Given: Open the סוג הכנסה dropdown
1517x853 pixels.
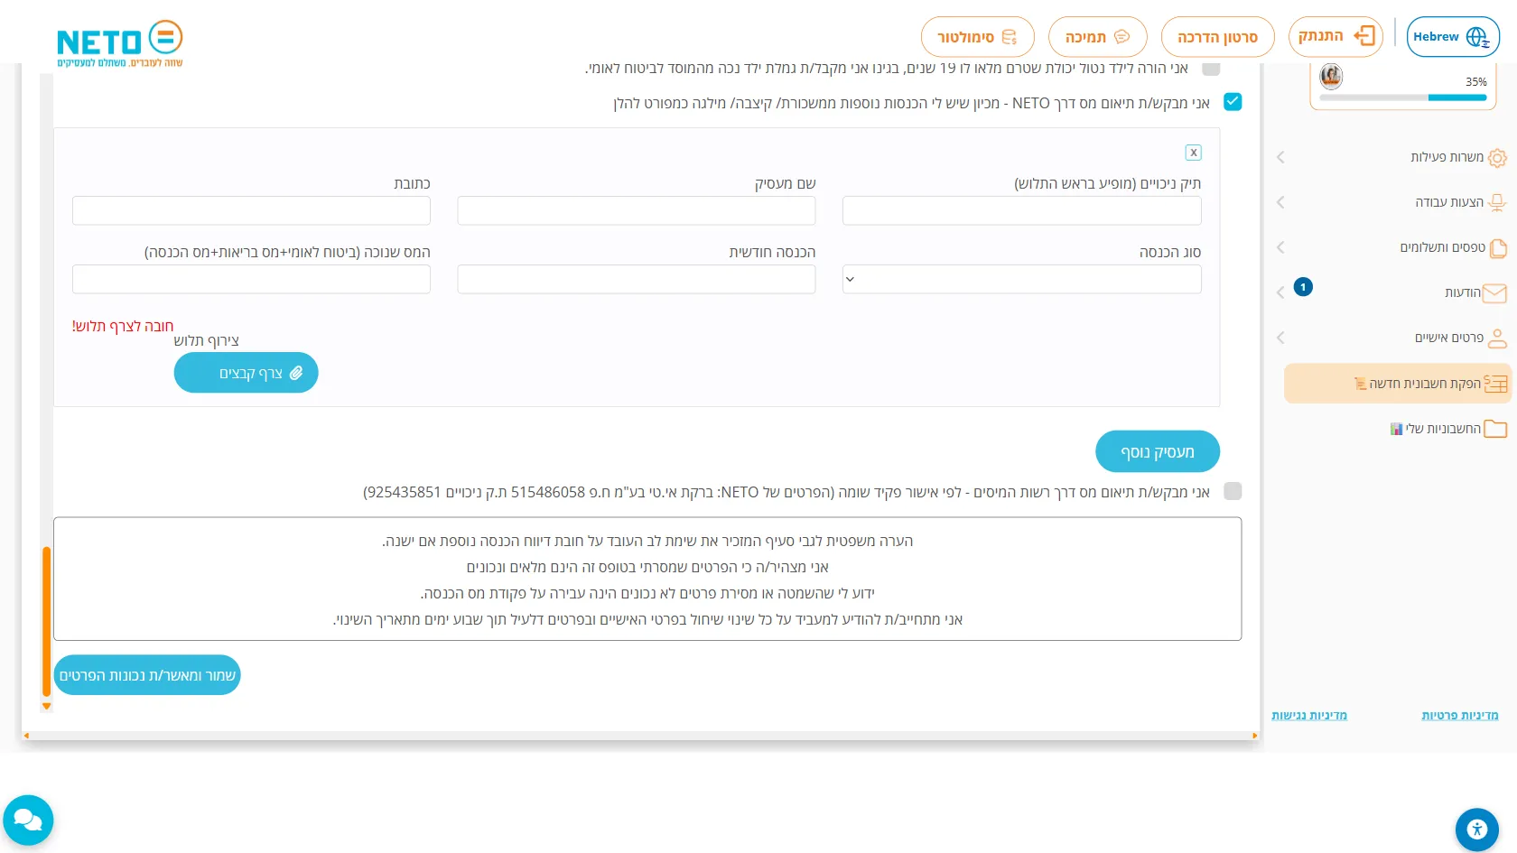Looking at the screenshot, I should (x=1021, y=279).
